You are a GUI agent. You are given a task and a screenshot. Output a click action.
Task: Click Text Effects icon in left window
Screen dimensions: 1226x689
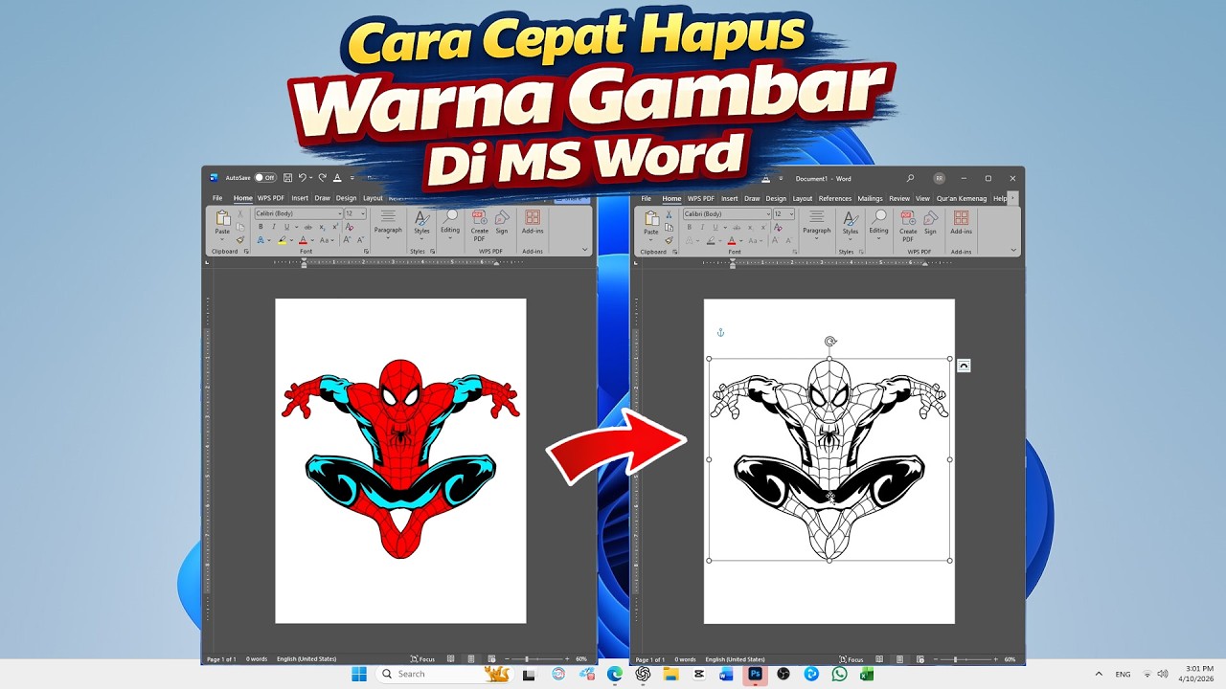(261, 240)
